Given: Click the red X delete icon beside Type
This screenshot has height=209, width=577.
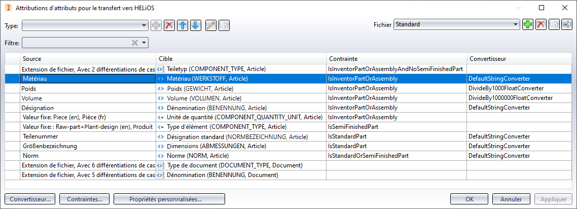Looking at the screenshot, I should tap(169, 25).
